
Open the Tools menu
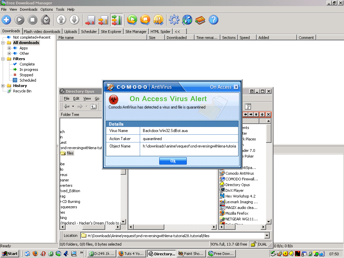click(60, 9)
